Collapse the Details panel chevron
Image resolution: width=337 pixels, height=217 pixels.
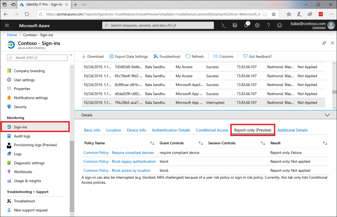pyautogui.click(x=327, y=115)
